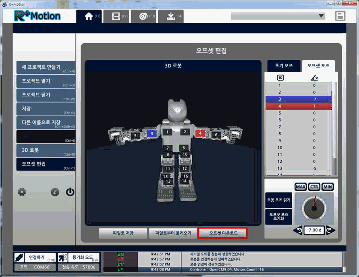Click the 연결하기 connect button
359x277 pixels.
35,257
